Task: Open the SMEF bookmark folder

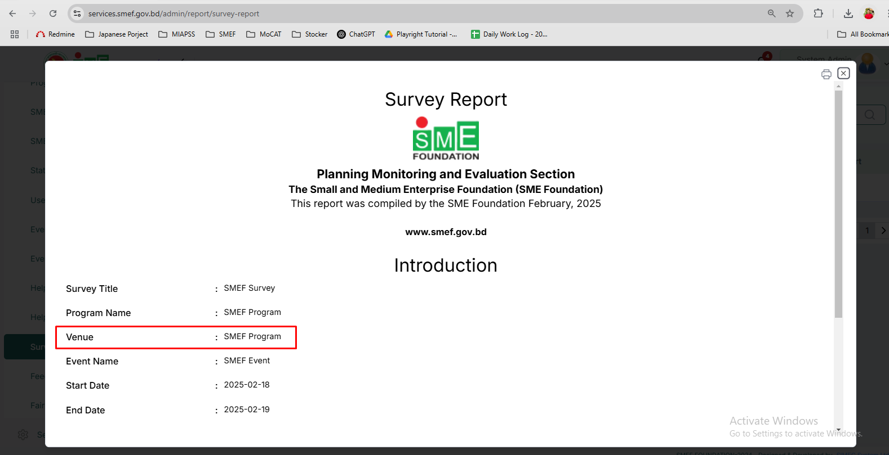Action: click(221, 34)
